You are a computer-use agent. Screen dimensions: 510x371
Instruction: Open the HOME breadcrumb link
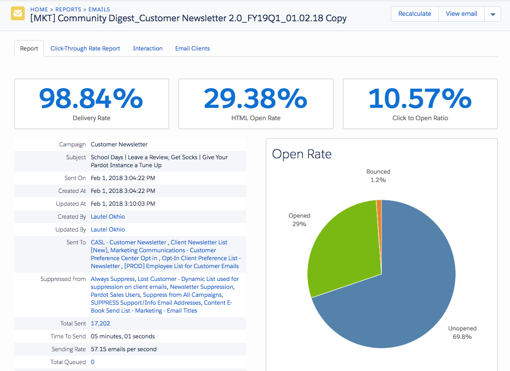pos(39,9)
